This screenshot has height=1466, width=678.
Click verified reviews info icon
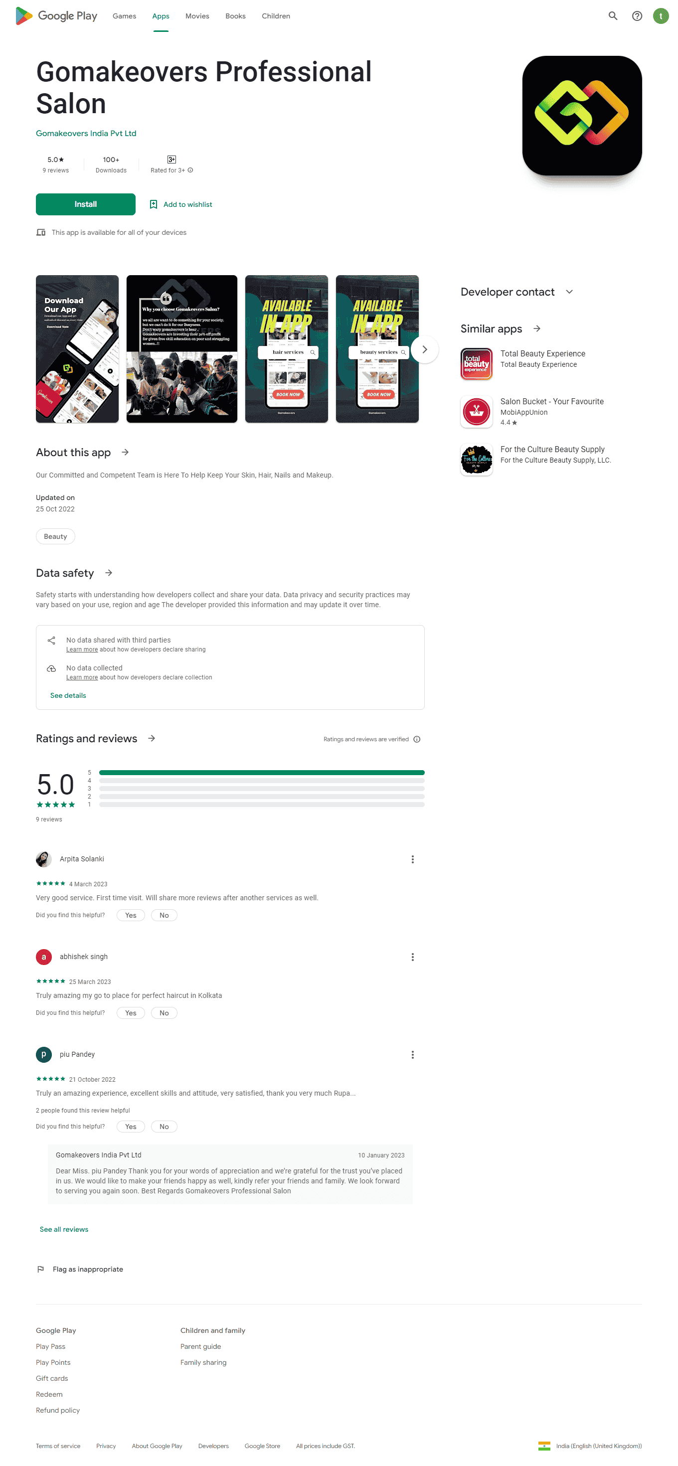417,739
